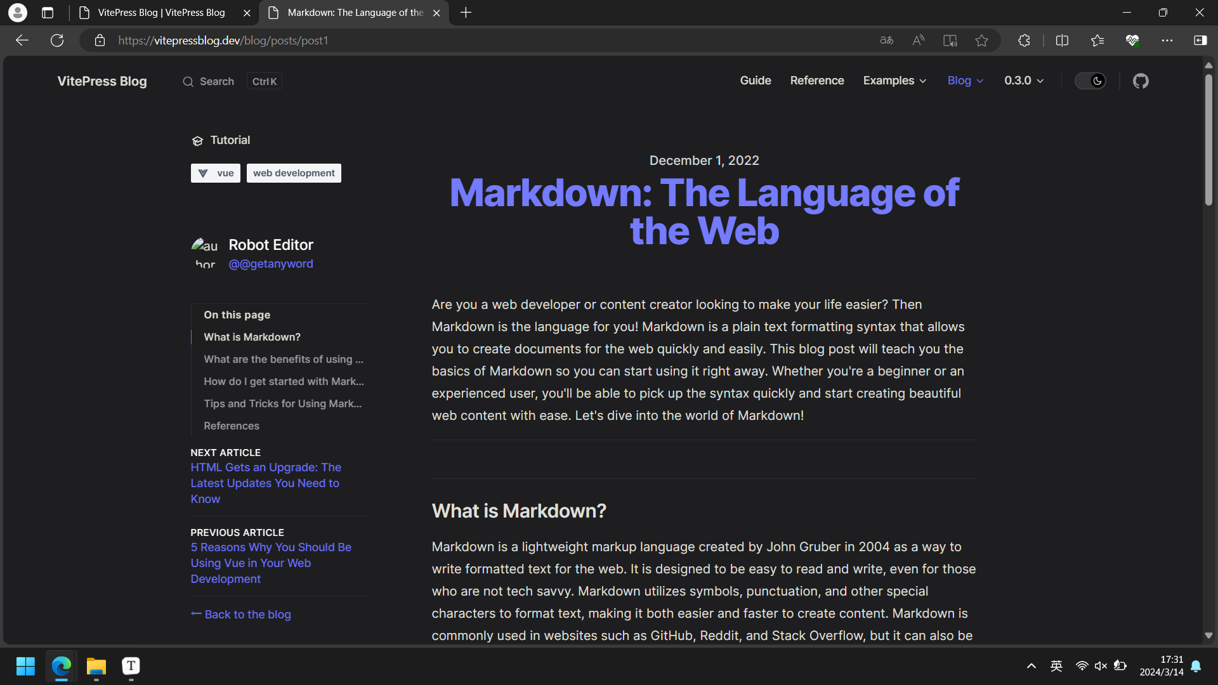
Task: Expand the Examples dropdown menu
Action: (x=894, y=81)
